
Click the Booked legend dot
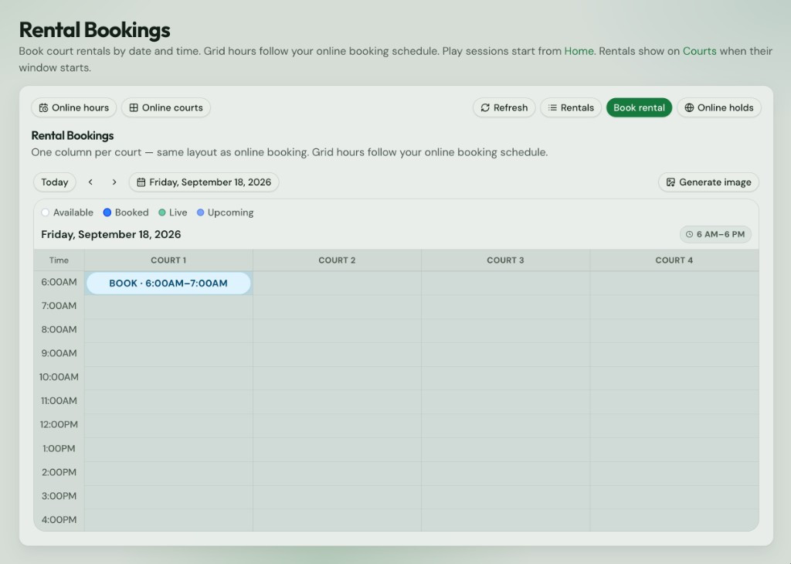tap(107, 212)
